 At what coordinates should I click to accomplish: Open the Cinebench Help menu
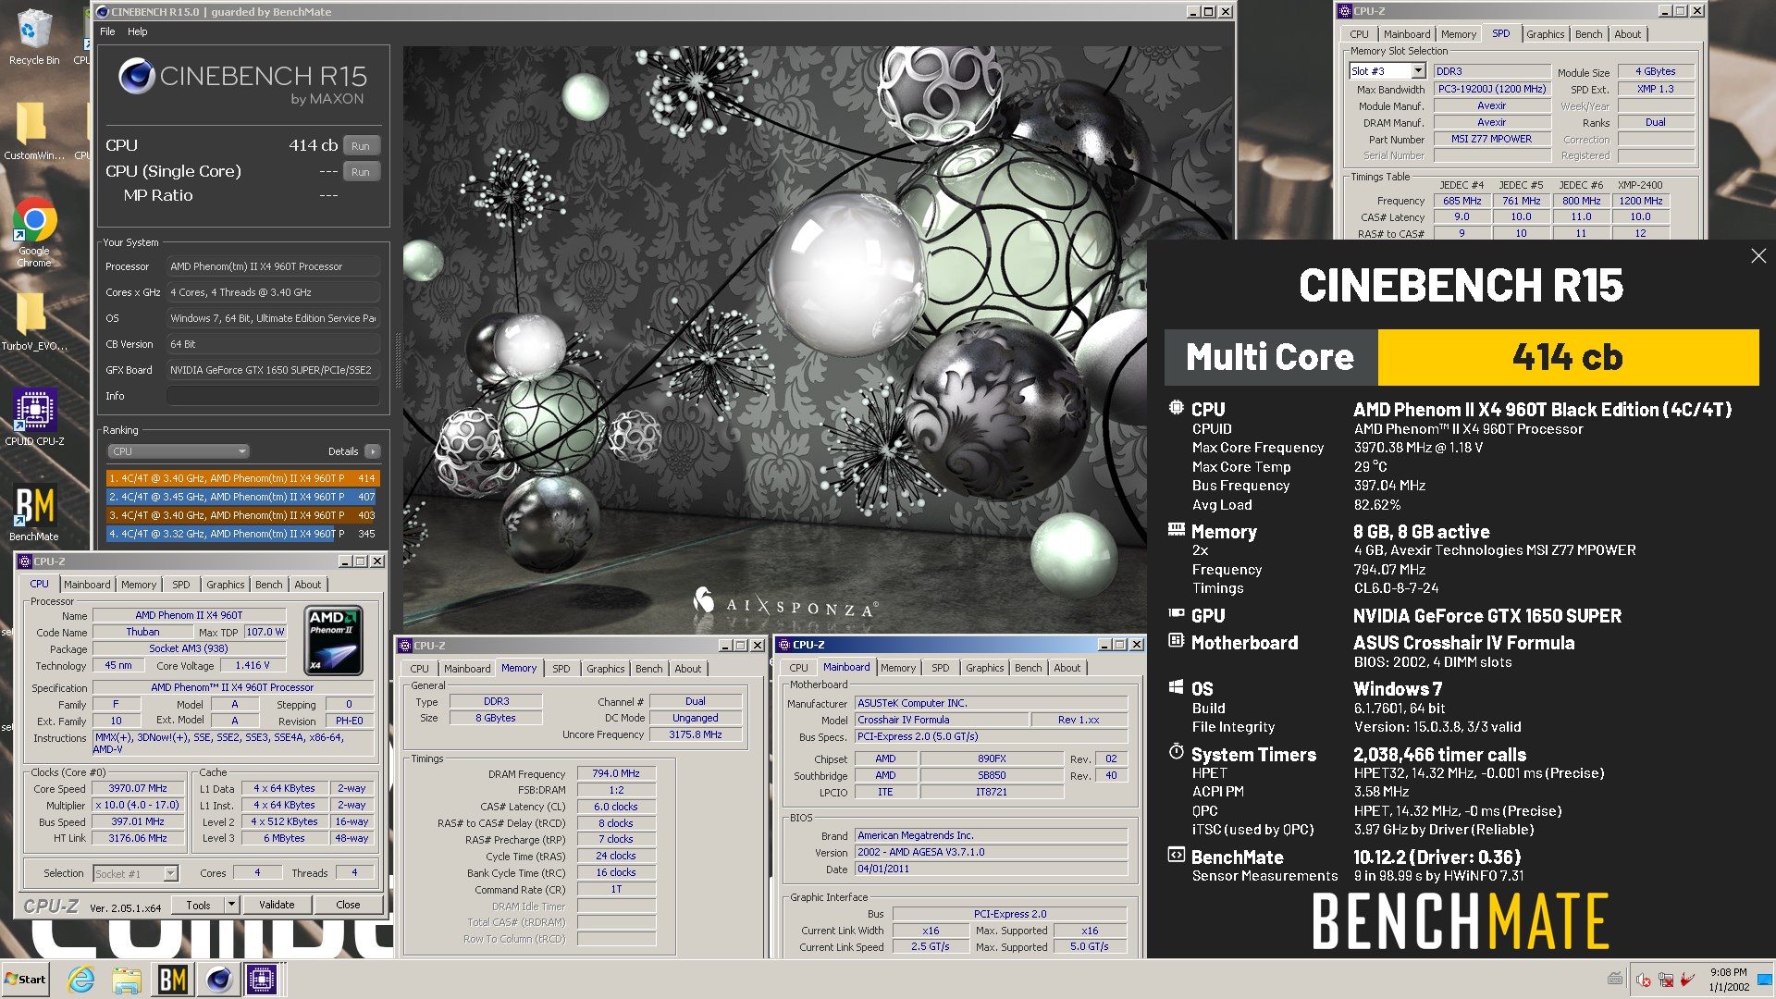pyautogui.click(x=137, y=31)
